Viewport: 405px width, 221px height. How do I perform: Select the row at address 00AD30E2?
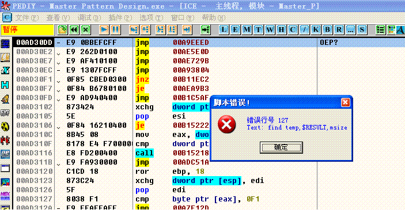click(x=209, y=52)
